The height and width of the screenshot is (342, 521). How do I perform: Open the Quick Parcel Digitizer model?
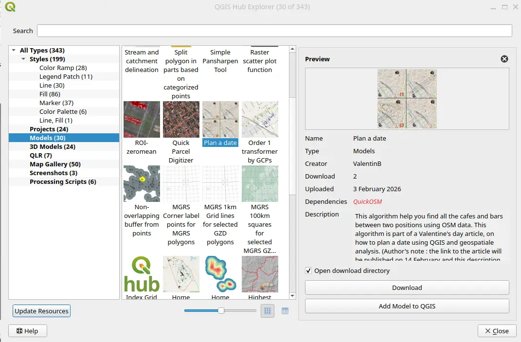(181, 119)
